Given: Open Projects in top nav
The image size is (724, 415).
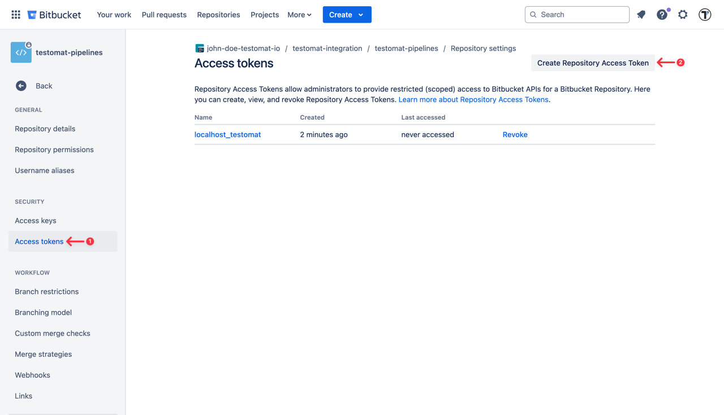Looking at the screenshot, I should click(x=265, y=15).
